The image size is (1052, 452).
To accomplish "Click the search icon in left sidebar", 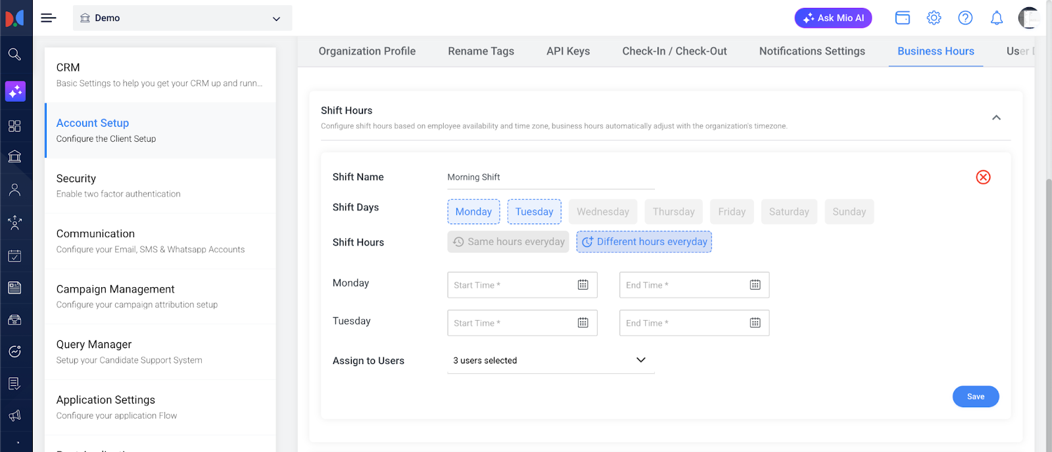I will 14,55.
